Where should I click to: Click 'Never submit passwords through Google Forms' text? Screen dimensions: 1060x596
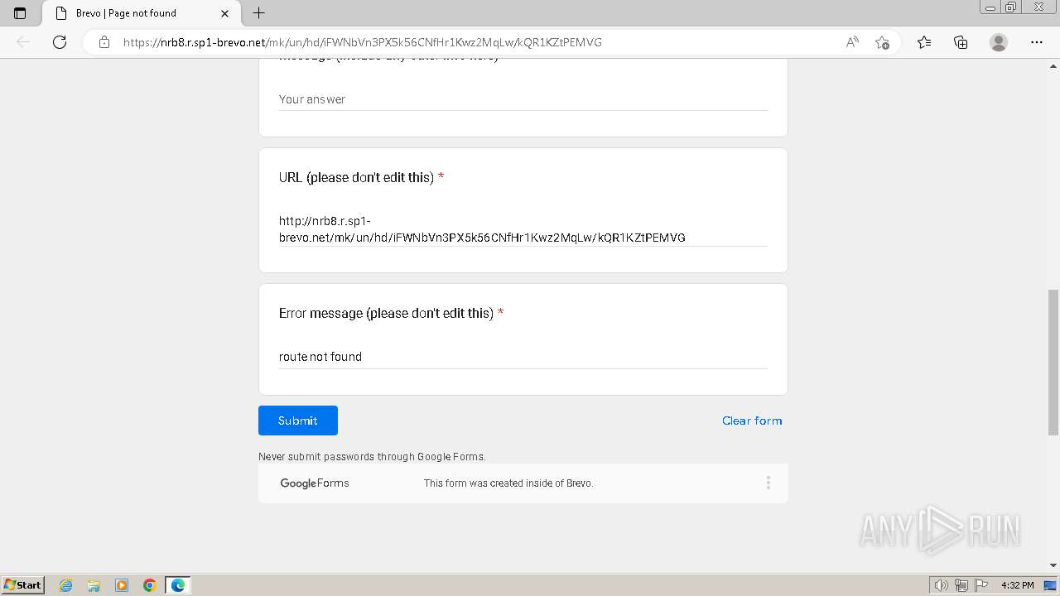(372, 457)
